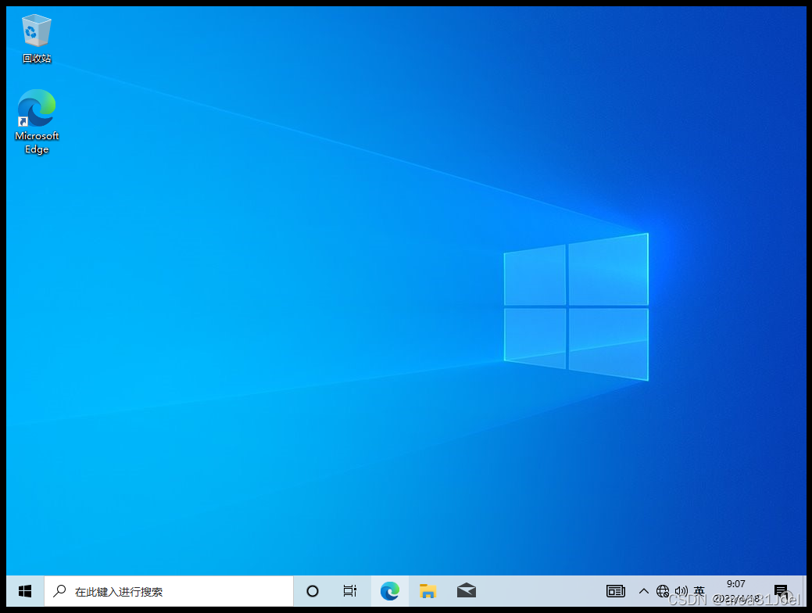This screenshot has width=812, height=613.
Task: Open network status globe icon
Action: [663, 591]
